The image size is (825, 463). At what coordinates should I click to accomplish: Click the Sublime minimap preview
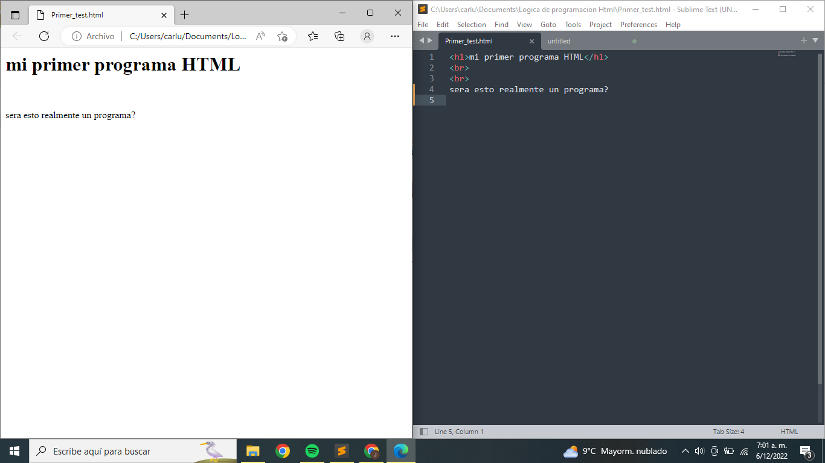point(786,54)
